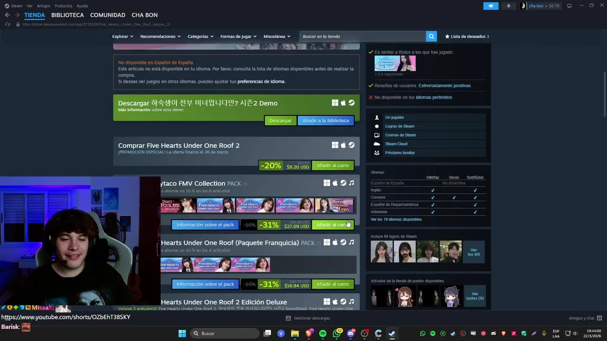Open the Categorías dropdown
Image resolution: width=607 pixels, height=341 pixels.
click(201, 36)
